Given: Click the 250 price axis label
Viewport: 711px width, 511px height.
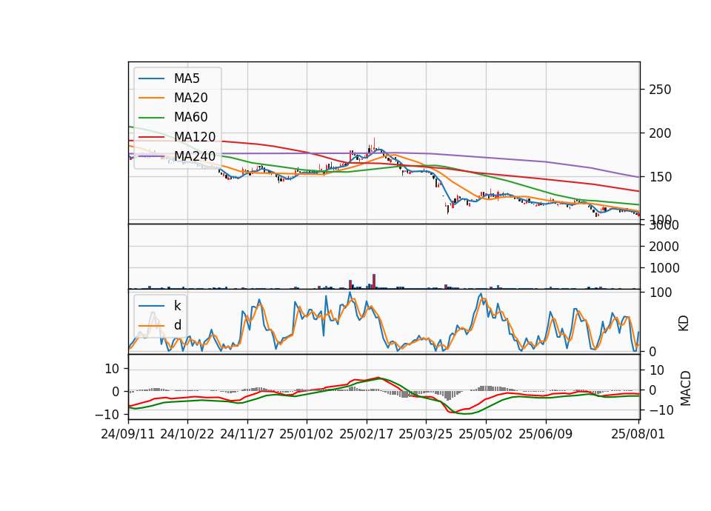Looking at the screenshot, I should coord(660,90).
